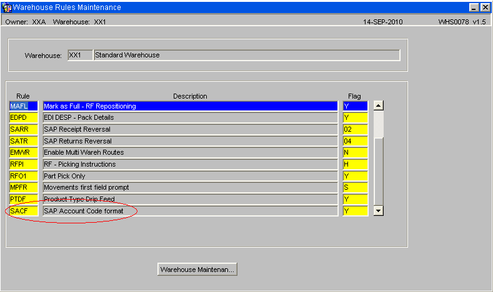This screenshot has width=493, height=292.
Task: Select the MAFL rule code field
Action: click(24, 106)
